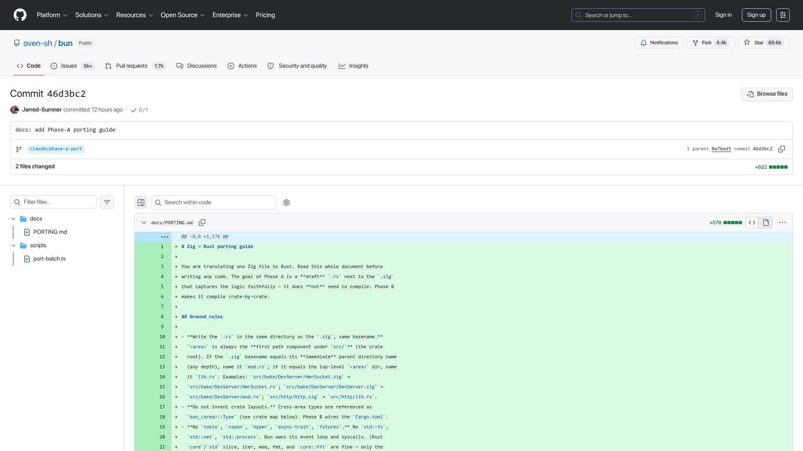Viewport: 803px width, 451px height.
Task: Click the added-file icon for port-batch.ts
Action: click(x=27, y=259)
